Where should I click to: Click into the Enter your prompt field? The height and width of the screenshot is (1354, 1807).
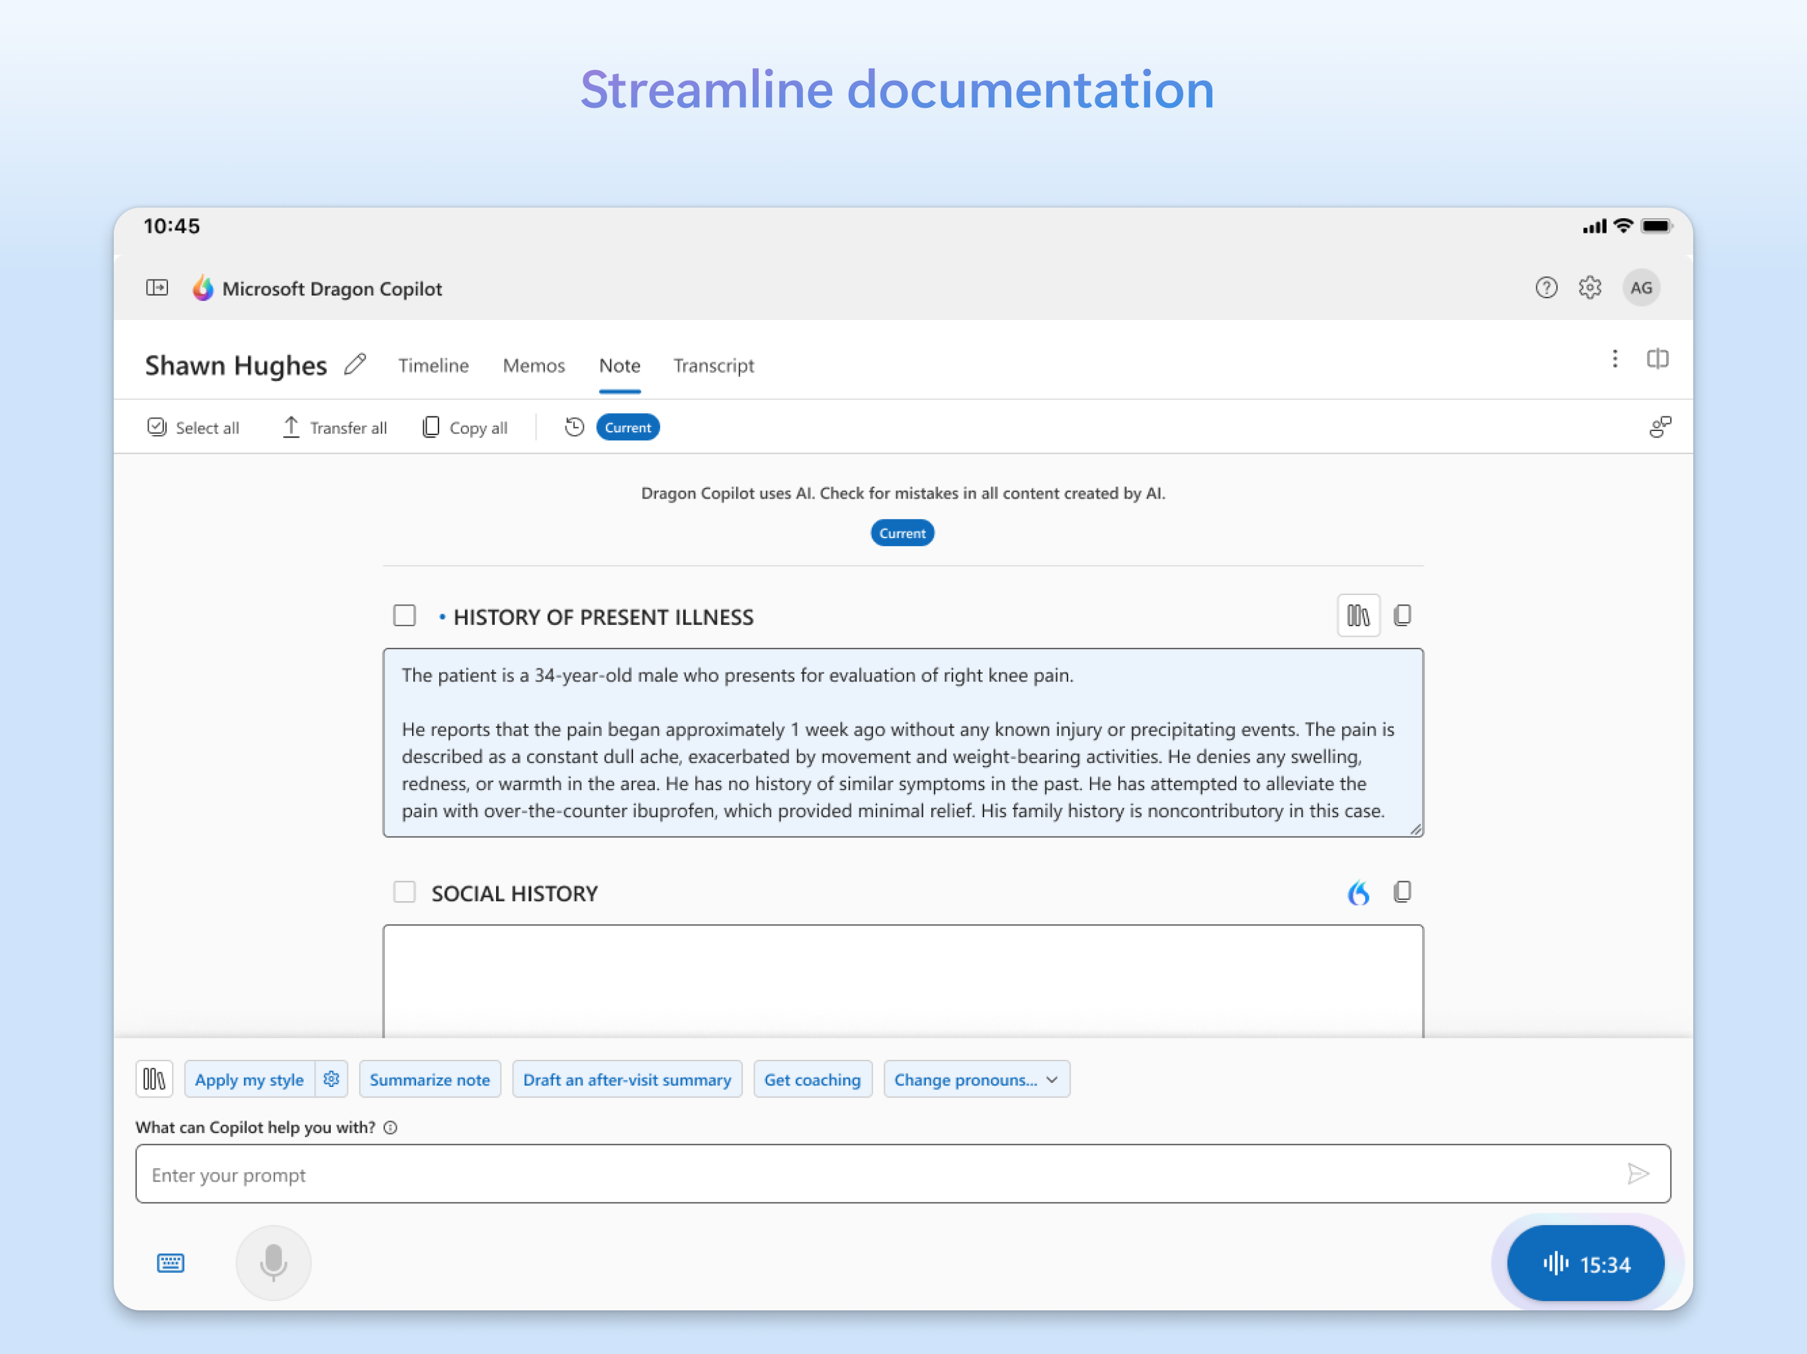tap(903, 1174)
